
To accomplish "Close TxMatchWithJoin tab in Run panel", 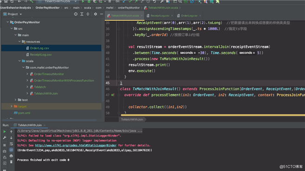I will point(45,125).
